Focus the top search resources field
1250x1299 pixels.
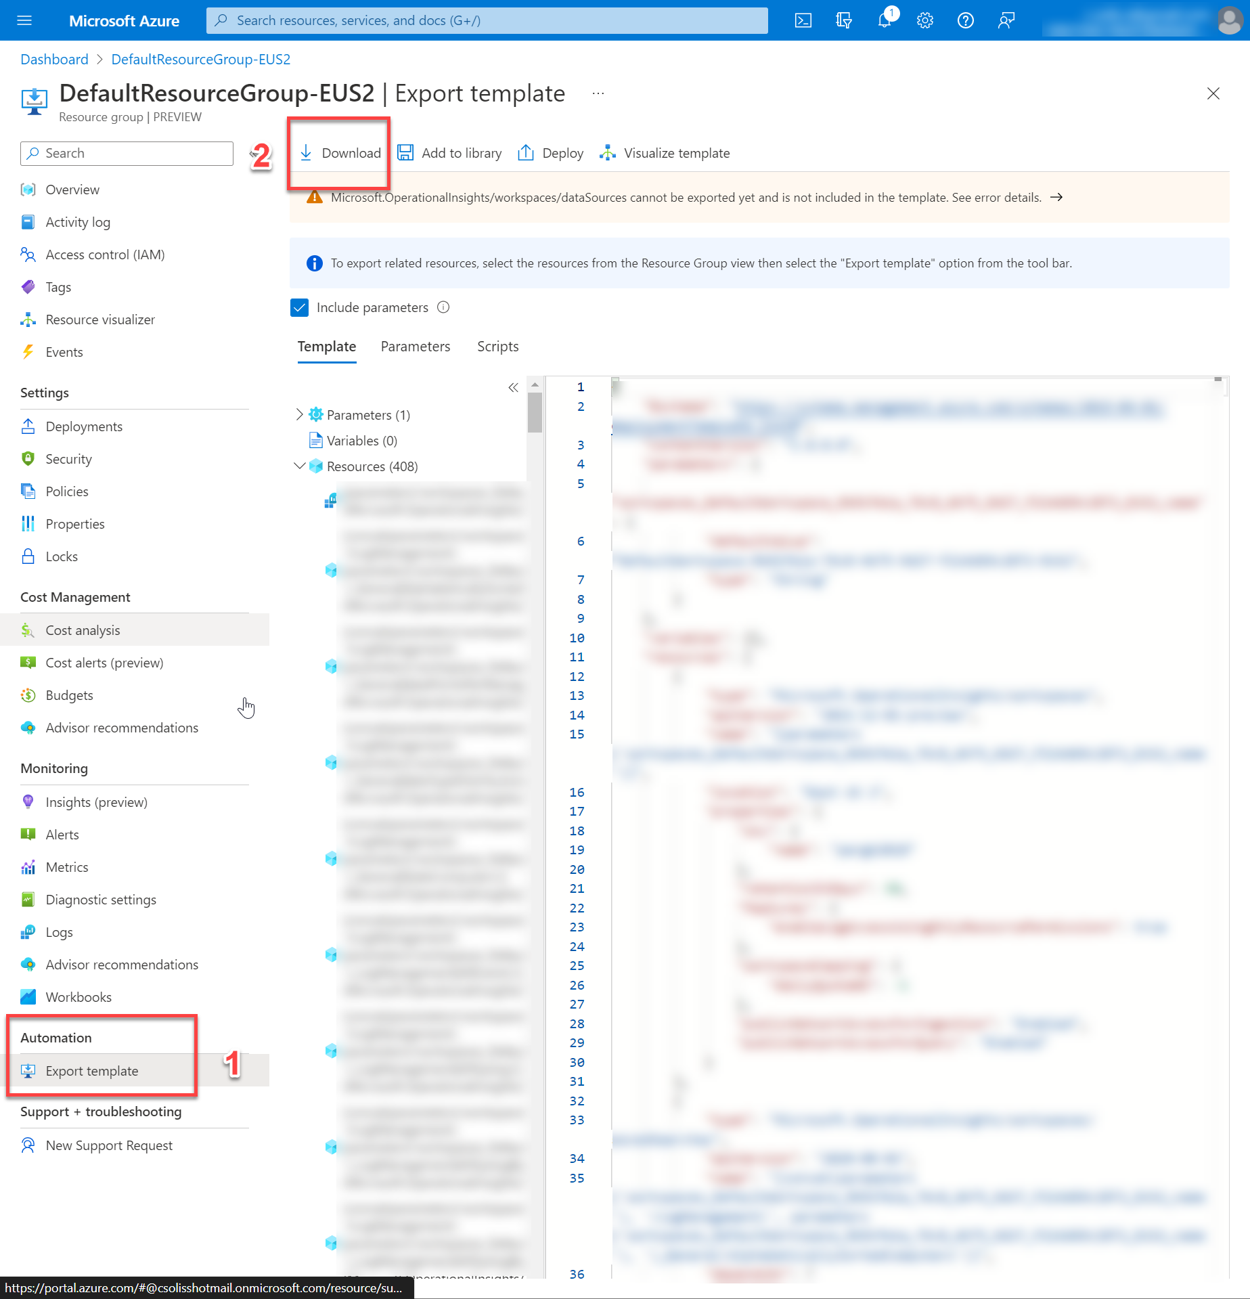pyautogui.click(x=487, y=20)
